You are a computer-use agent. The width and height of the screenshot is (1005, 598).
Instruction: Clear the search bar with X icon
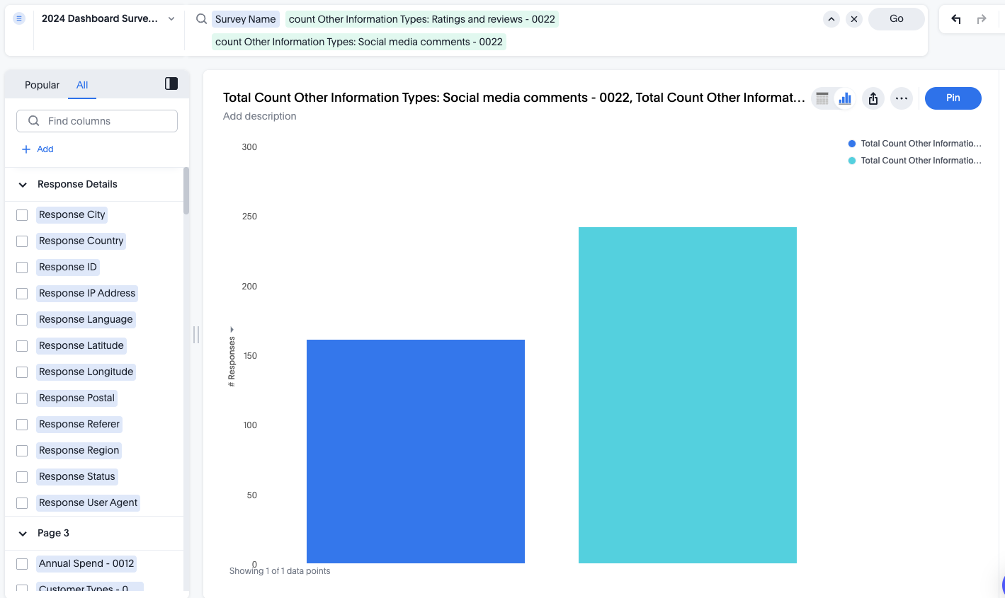pyautogui.click(x=854, y=19)
